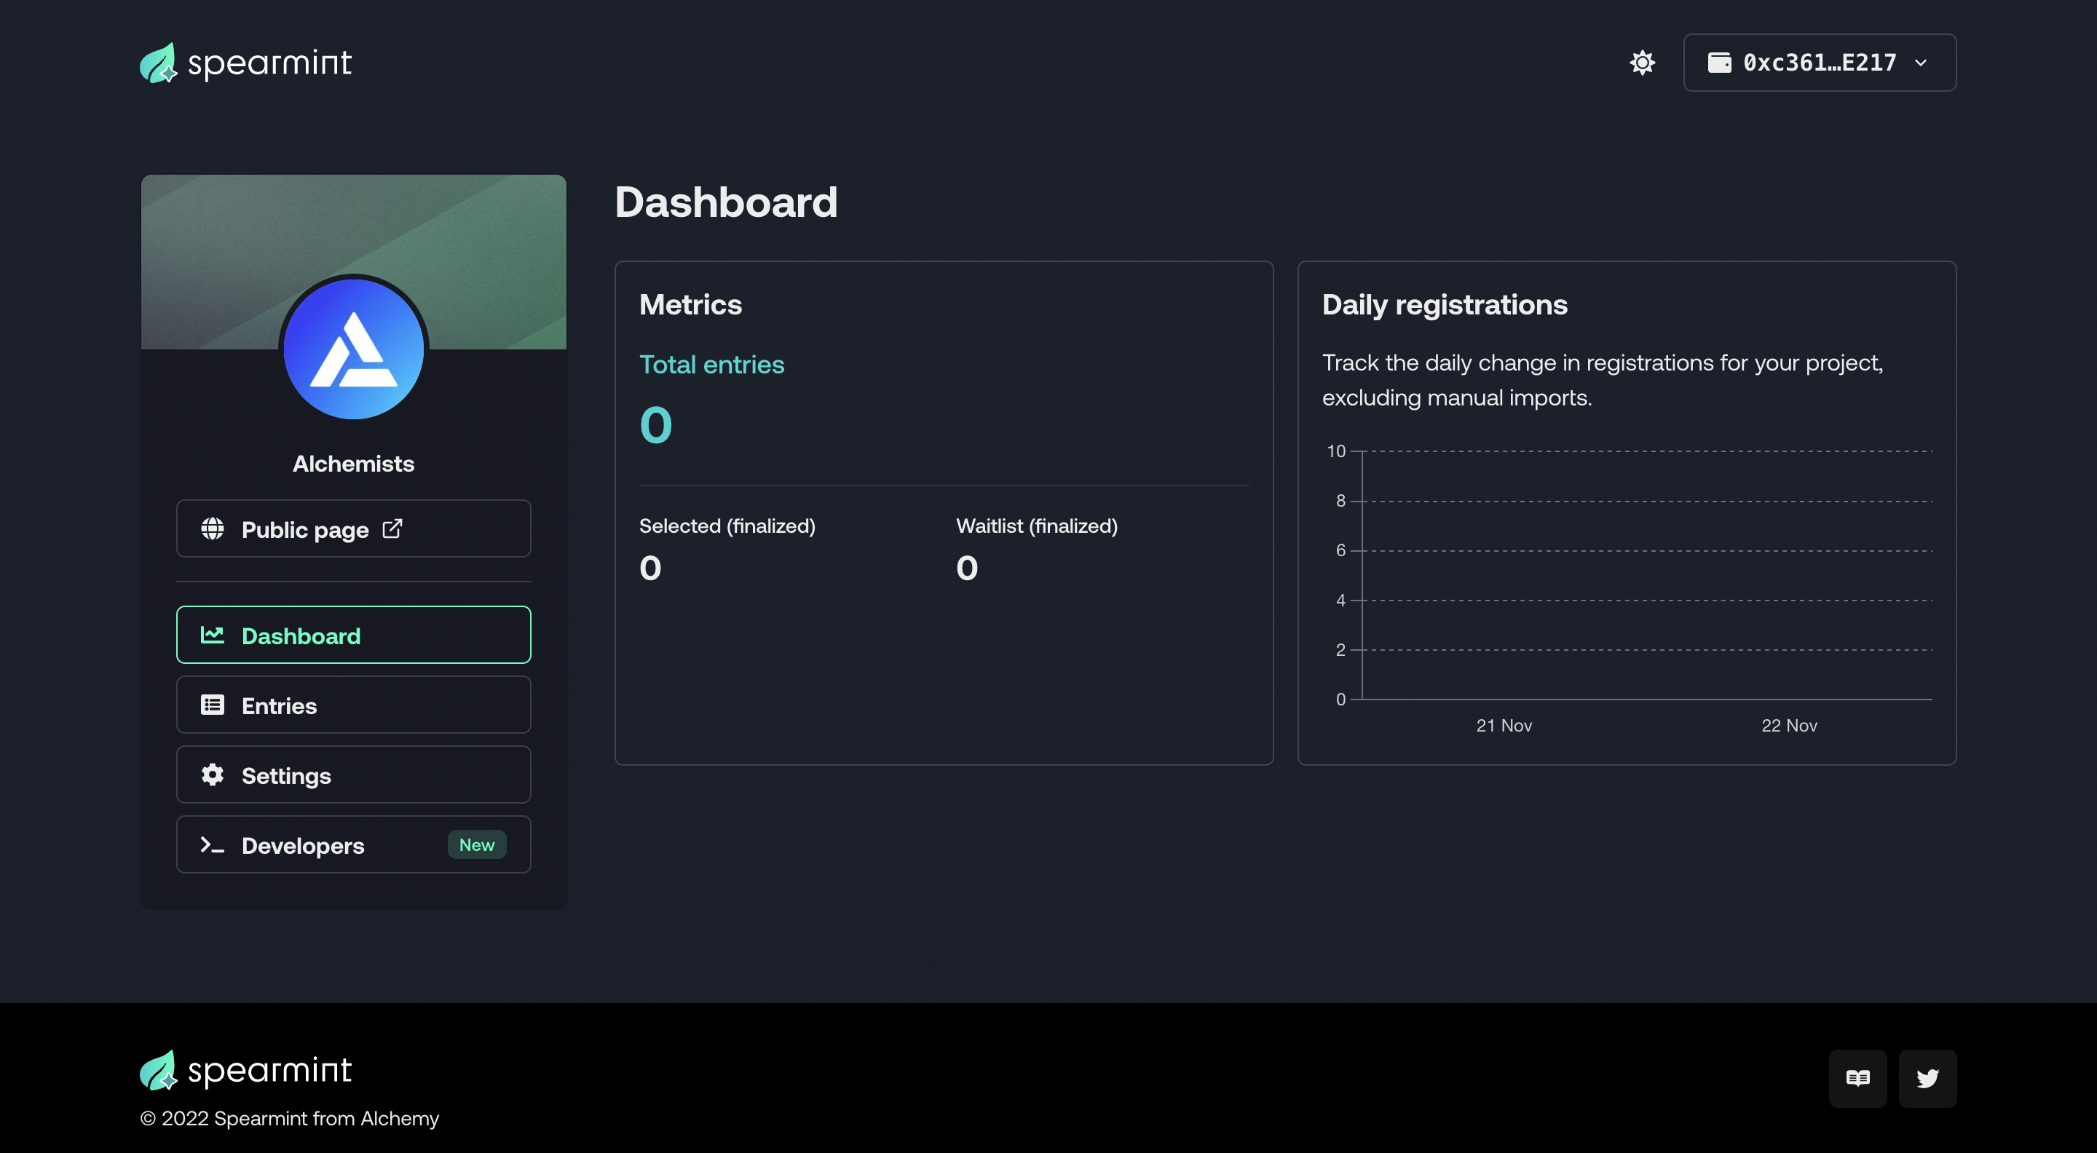The width and height of the screenshot is (2097, 1153).
Task: Open the Entries section
Action: (353, 705)
